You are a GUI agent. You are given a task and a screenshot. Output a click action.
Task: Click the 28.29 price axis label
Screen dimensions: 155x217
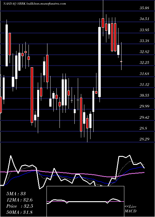[144, 139]
